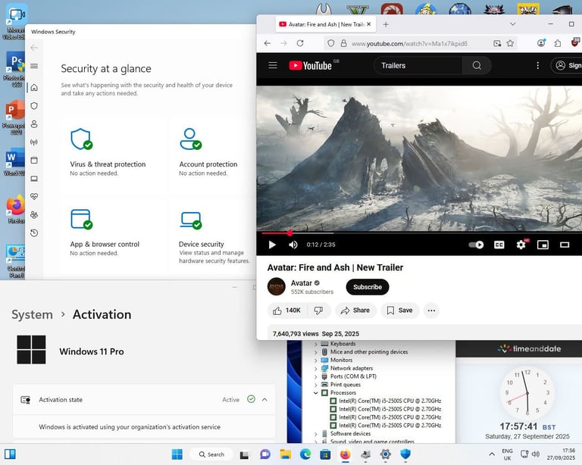Screen dimensions: 582x465
Task: Open Home in Windows Security sidebar
Action: [34, 88]
